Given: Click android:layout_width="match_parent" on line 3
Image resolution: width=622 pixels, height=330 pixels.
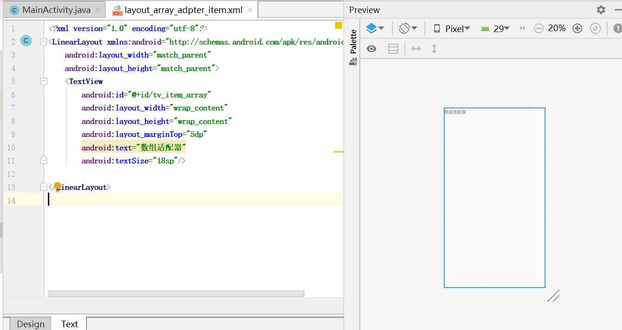Looking at the screenshot, I should (138, 55).
